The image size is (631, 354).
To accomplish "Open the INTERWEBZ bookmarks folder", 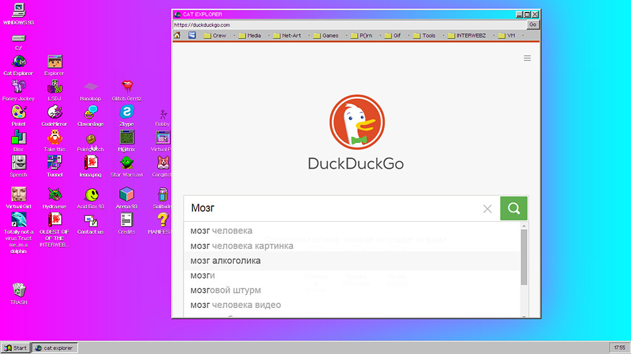I will [x=467, y=35].
